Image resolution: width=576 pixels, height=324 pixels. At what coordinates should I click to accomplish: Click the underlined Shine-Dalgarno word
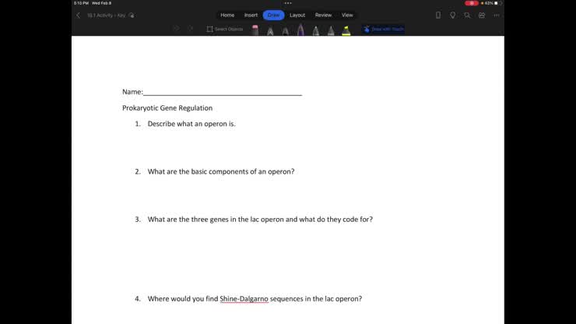(x=244, y=299)
